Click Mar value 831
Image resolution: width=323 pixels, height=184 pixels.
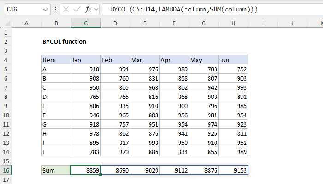click(144, 79)
